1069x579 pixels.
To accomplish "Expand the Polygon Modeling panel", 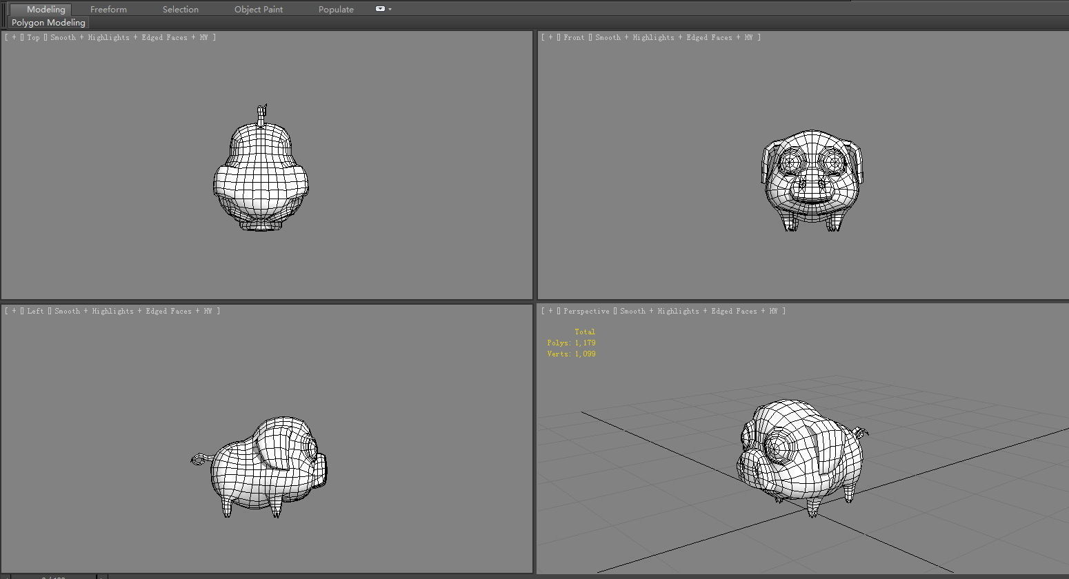I will point(48,23).
